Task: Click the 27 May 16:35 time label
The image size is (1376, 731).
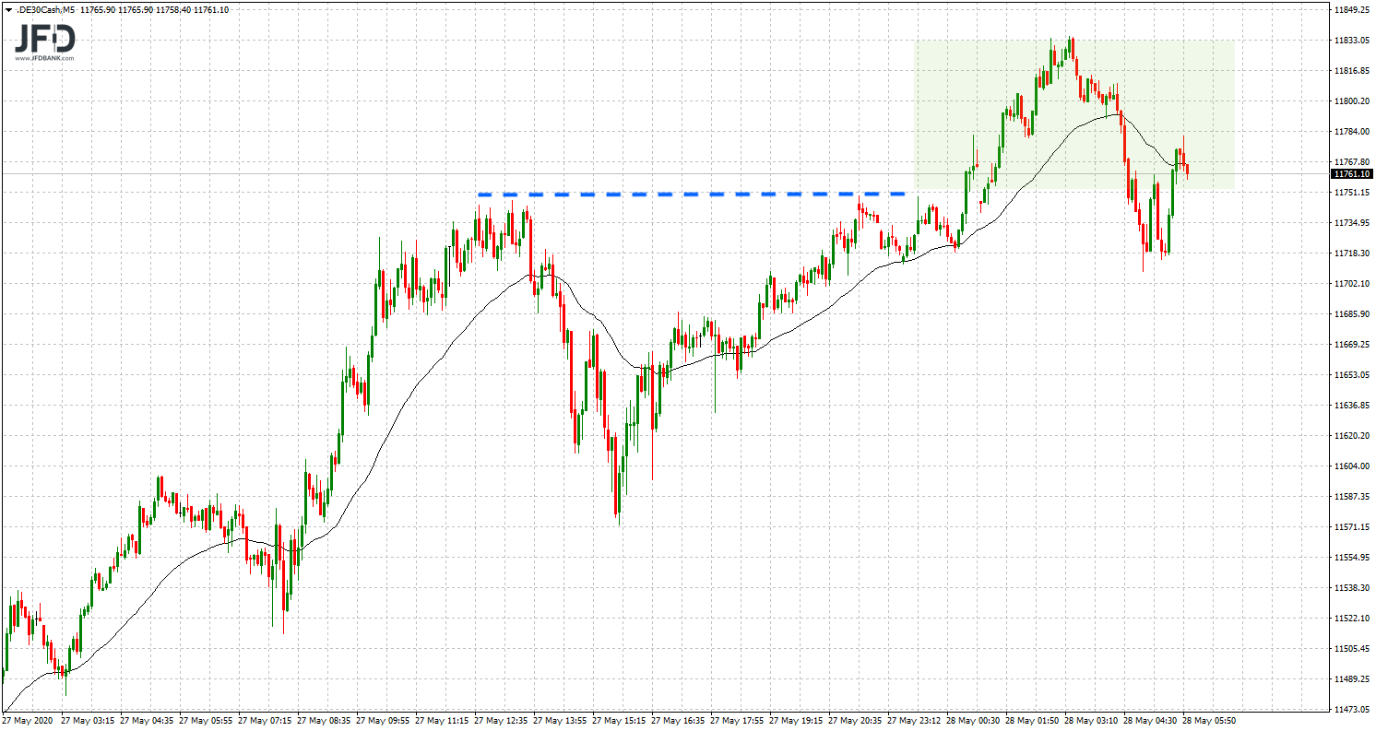Action: coord(680,720)
